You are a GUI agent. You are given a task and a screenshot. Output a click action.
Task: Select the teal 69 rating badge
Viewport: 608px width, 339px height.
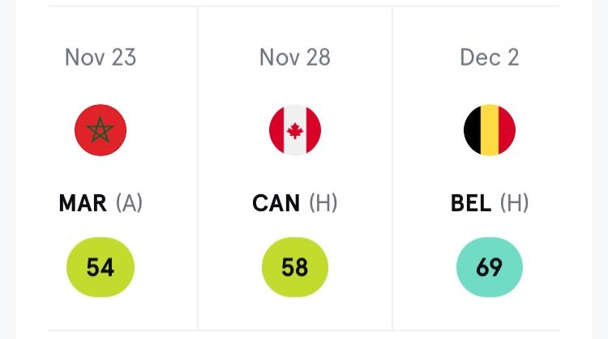(x=490, y=268)
